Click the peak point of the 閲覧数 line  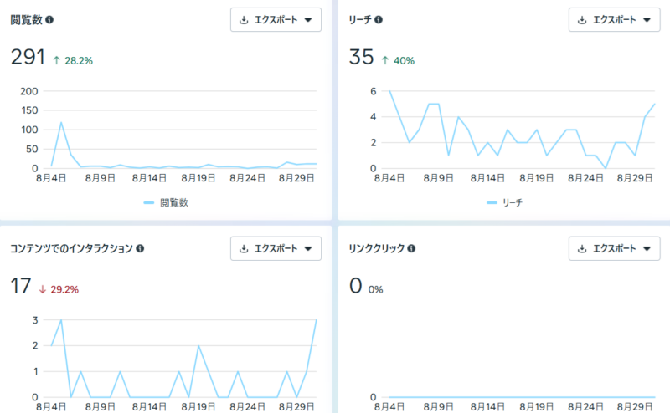click(x=61, y=123)
